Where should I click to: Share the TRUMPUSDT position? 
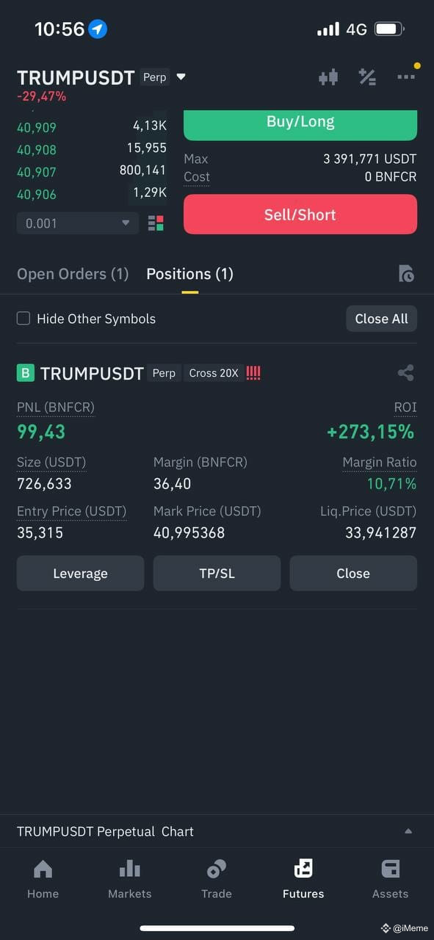click(x=405, y=372)
